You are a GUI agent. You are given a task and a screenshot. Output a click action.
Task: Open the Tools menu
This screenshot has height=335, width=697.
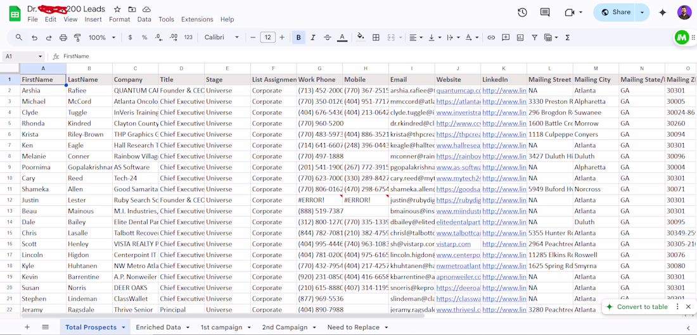click(x=166, y=20)
